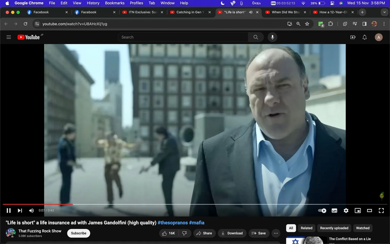
Task: Mute the video volume
Action: pyautogui.click(x=31, y=210)
